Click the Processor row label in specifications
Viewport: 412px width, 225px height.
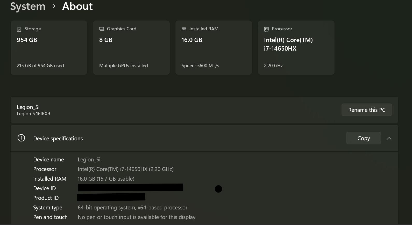click(x=45, y=169)
